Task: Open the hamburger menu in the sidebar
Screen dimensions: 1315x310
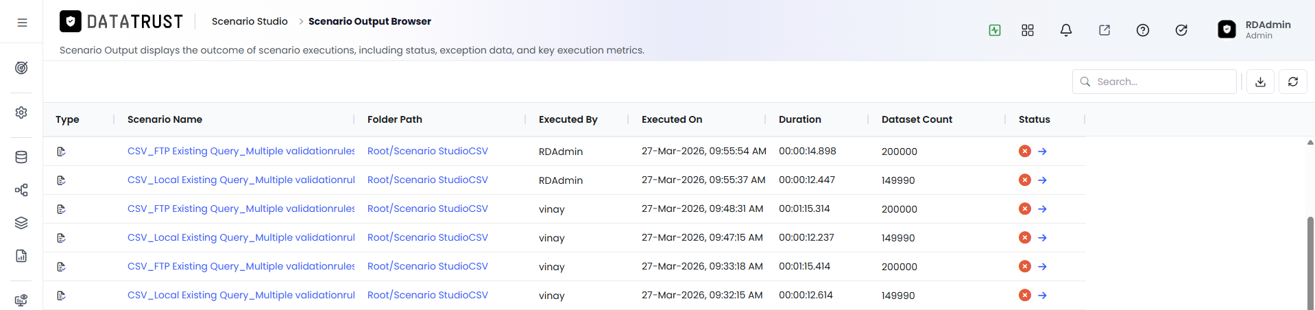Action: click(x=22, y=23)
